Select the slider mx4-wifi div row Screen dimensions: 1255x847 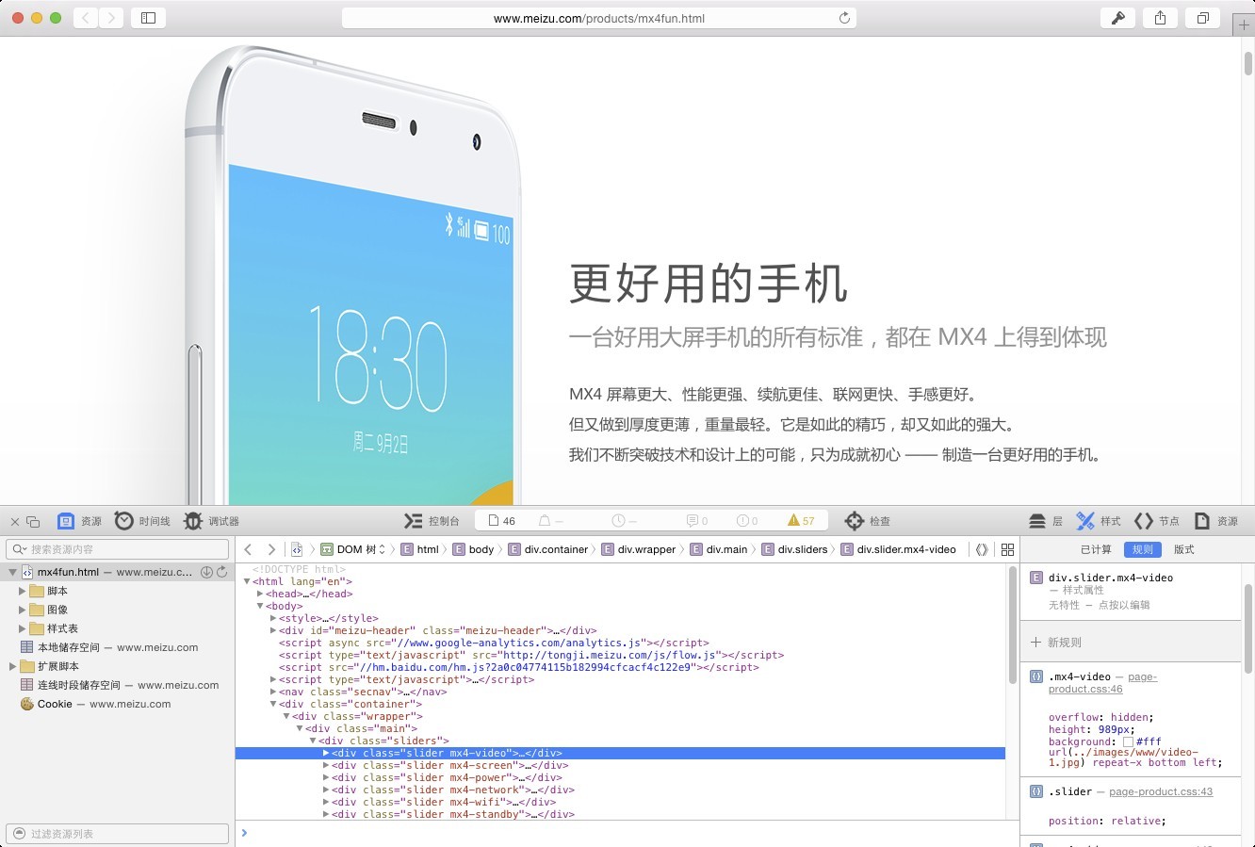click(620, 802)
